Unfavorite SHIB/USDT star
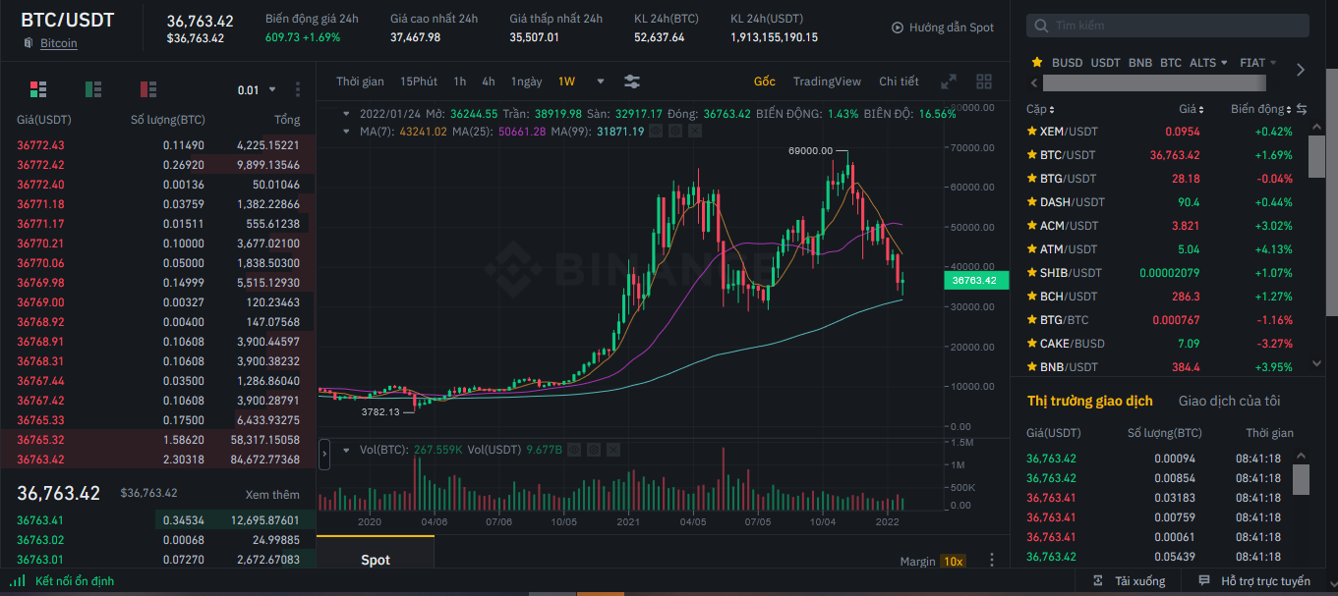This screenshot has height=596, width=1338. click(1032, 272)
